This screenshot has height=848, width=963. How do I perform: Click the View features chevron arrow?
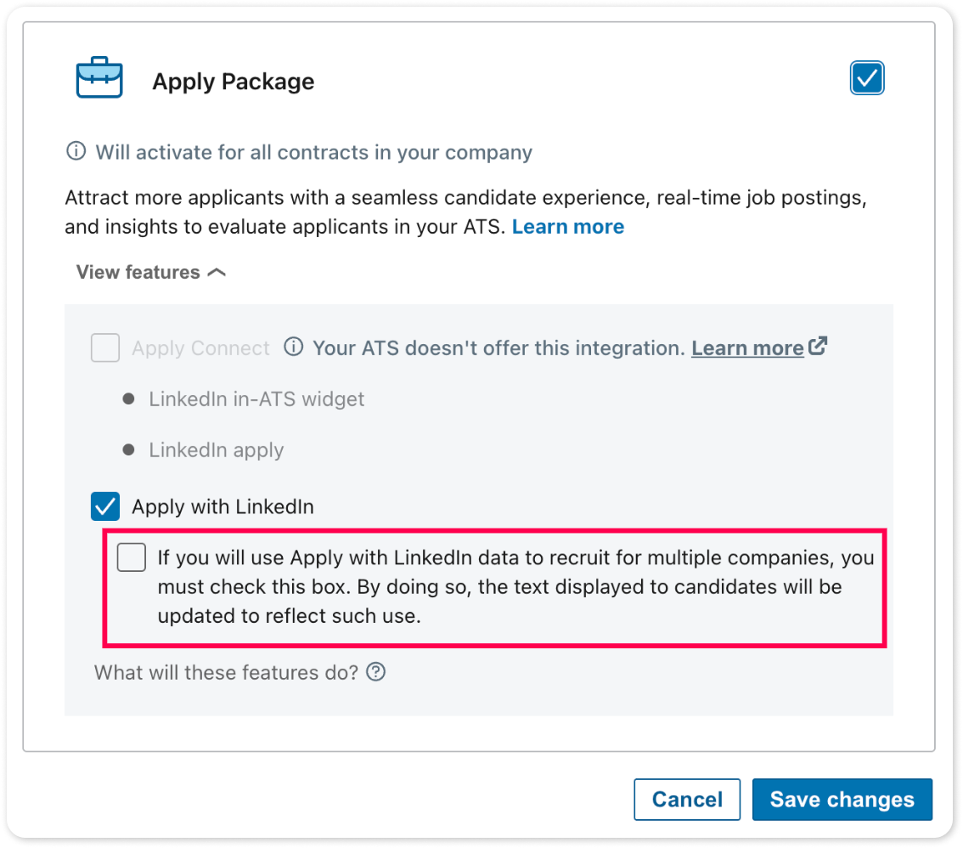[x=217, y=272]
